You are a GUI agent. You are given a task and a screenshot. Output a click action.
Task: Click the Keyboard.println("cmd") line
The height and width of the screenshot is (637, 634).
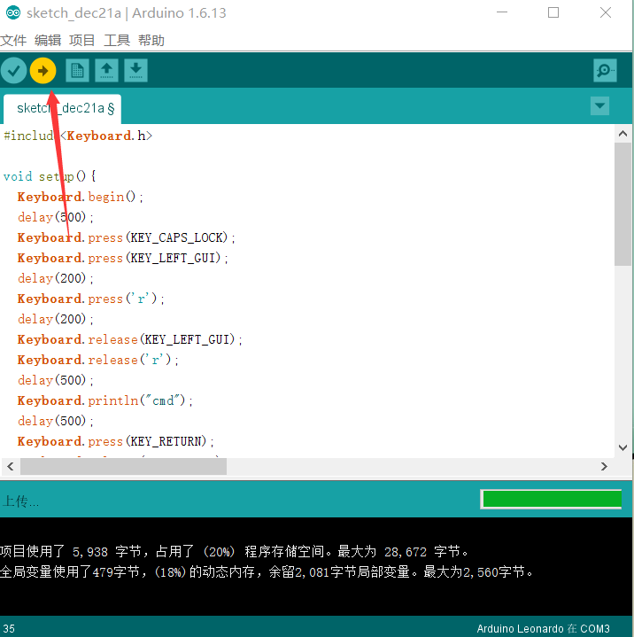(x=105, y=401)
